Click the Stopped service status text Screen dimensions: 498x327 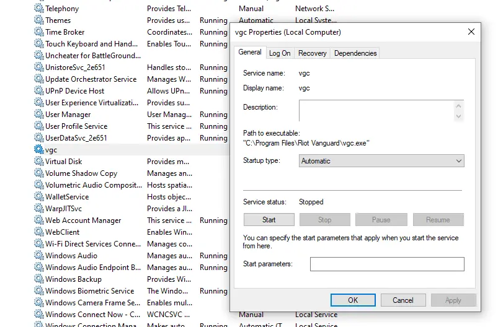pyautogui.click(x=311, y=202)
